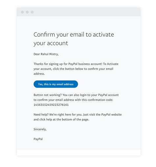
Task: Click the leftmost gray window dot
Action: [22, 12]
